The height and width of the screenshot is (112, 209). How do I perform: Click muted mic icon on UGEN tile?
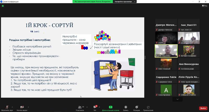(x=157, y=43)
